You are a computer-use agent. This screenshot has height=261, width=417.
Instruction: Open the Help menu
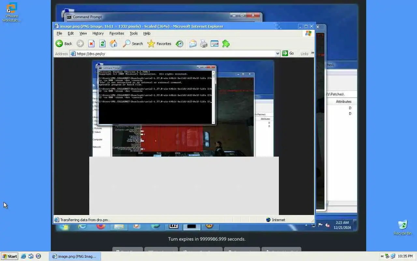tap(147, 33)
